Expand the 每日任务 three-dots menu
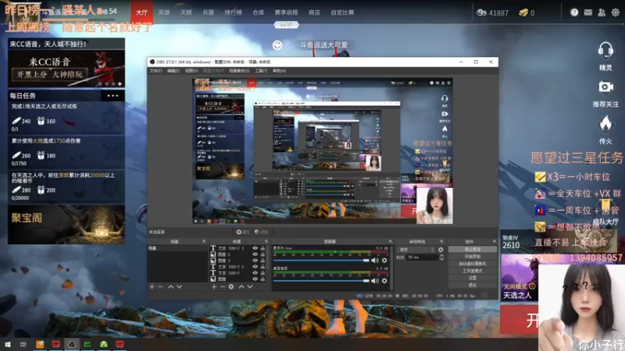This screenshot has width=625, height=351. (112, 95)
